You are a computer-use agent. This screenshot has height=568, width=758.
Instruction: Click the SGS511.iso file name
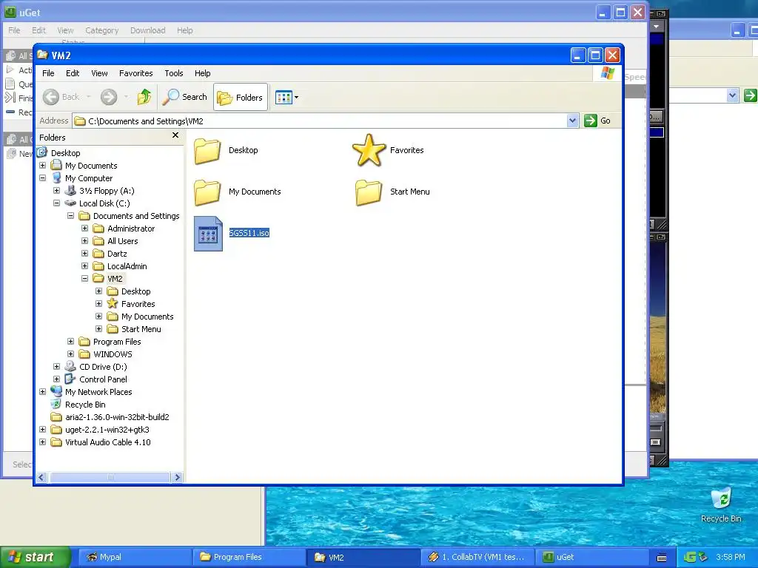[x=249, y=233]
